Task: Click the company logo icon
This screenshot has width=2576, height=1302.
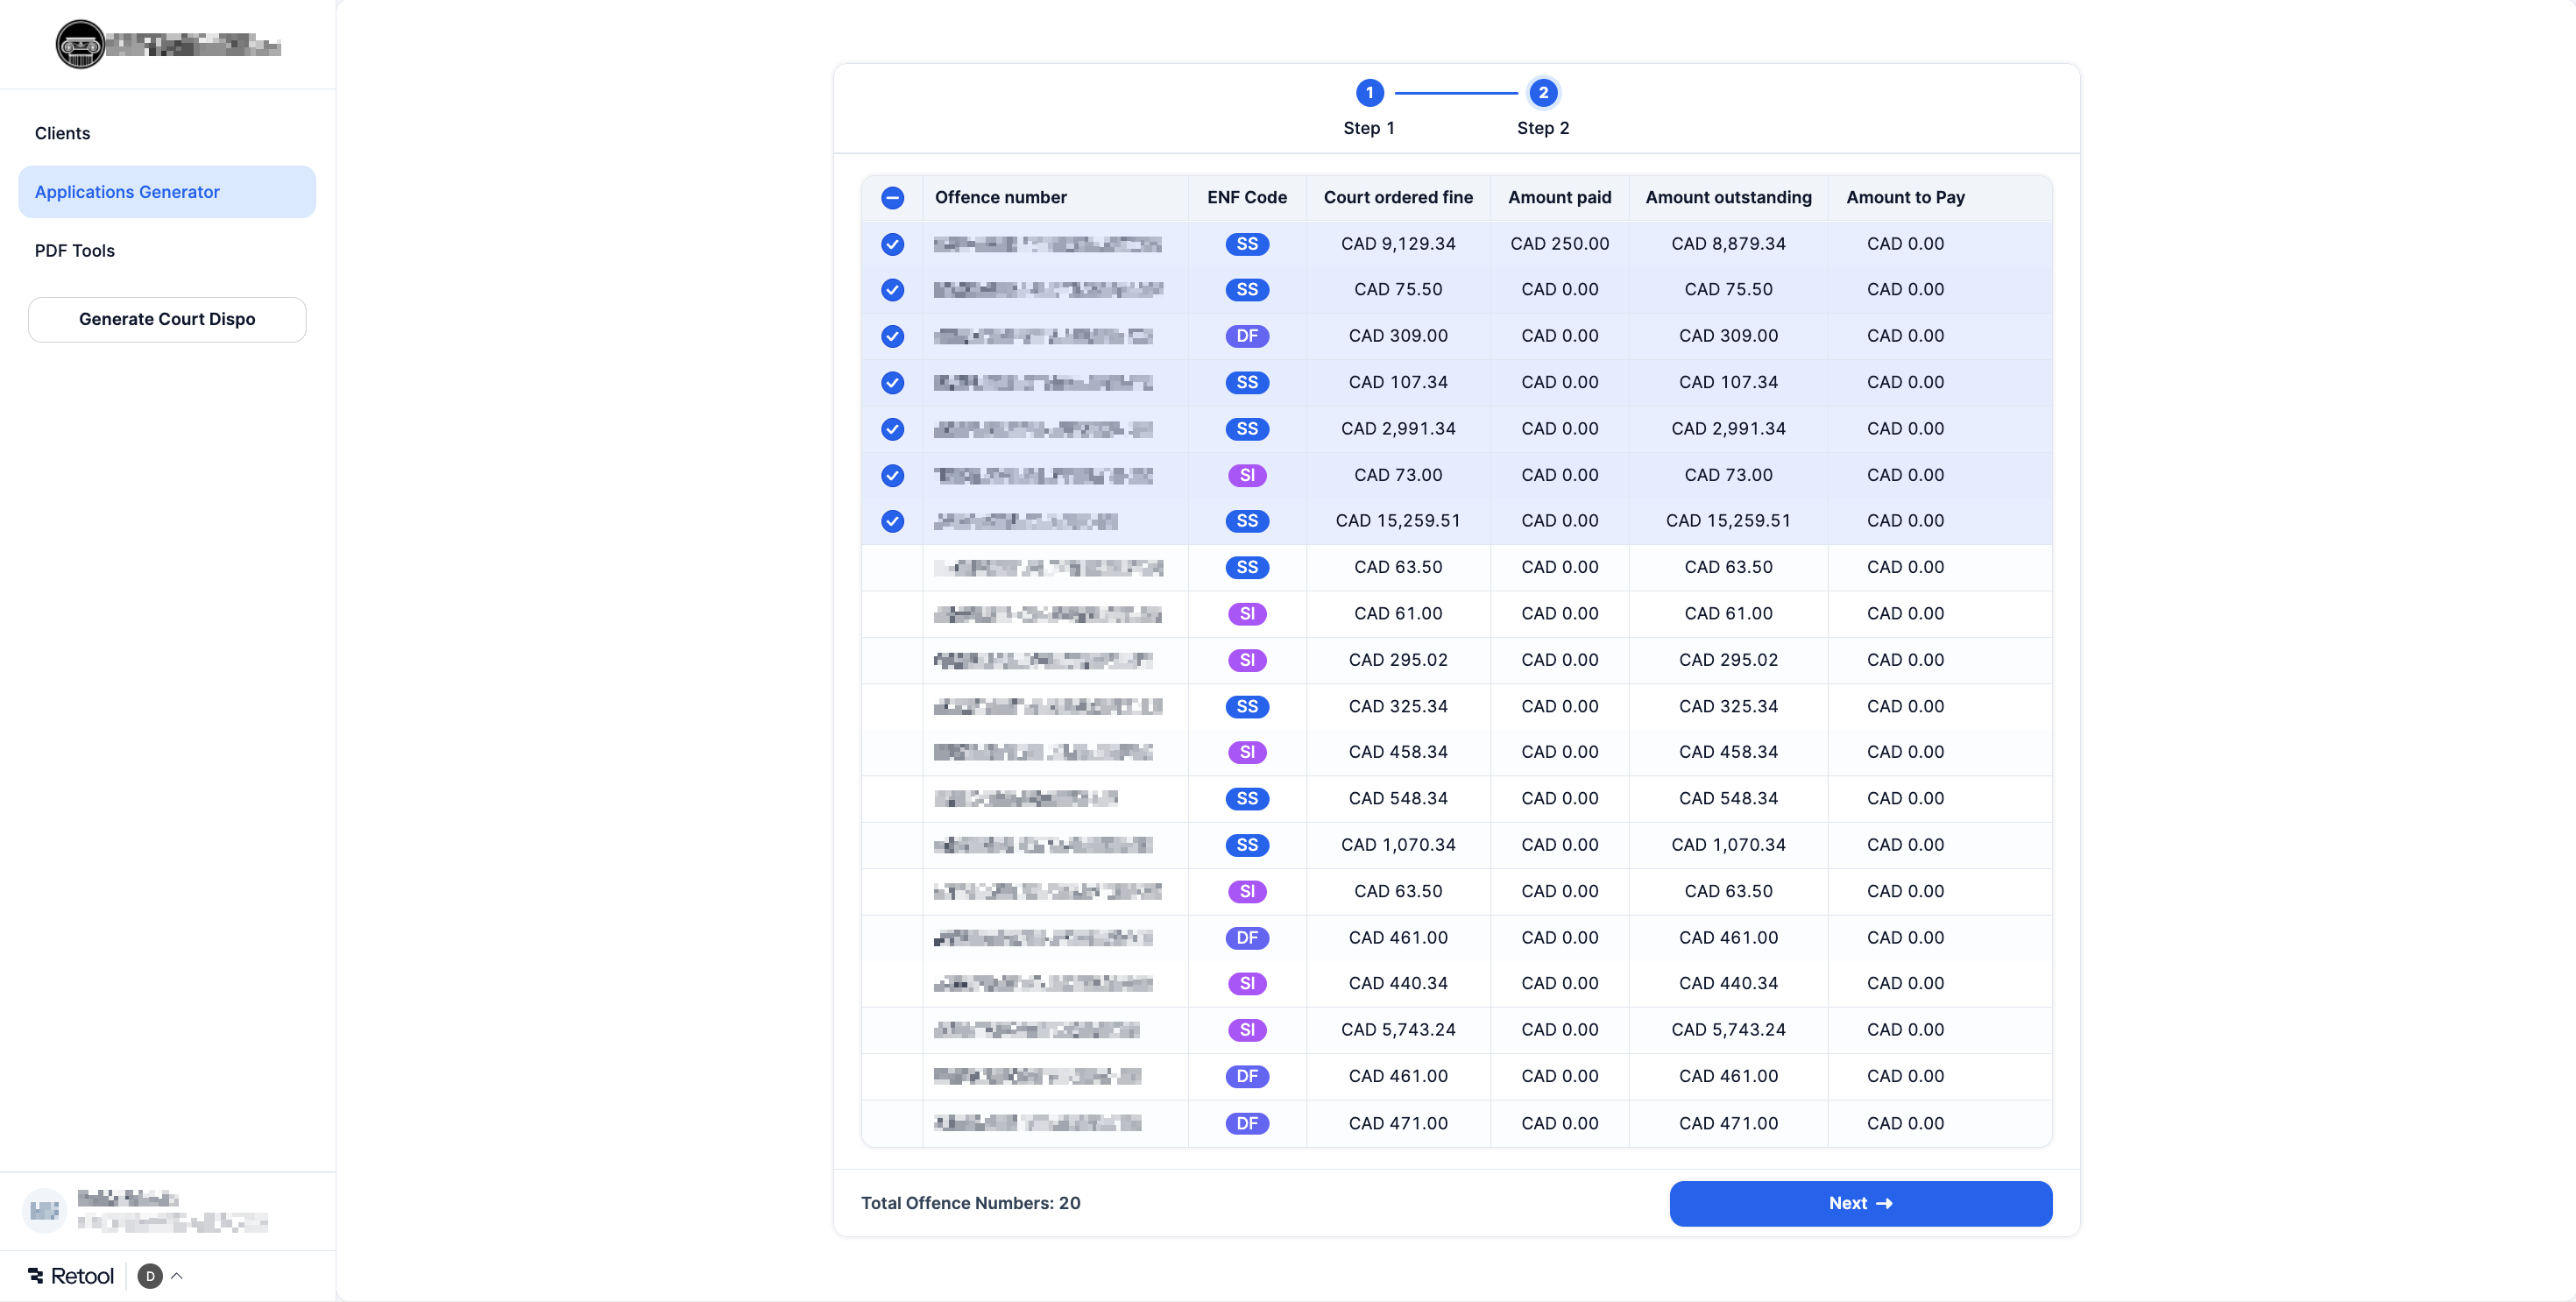Action: pos(80,45)
